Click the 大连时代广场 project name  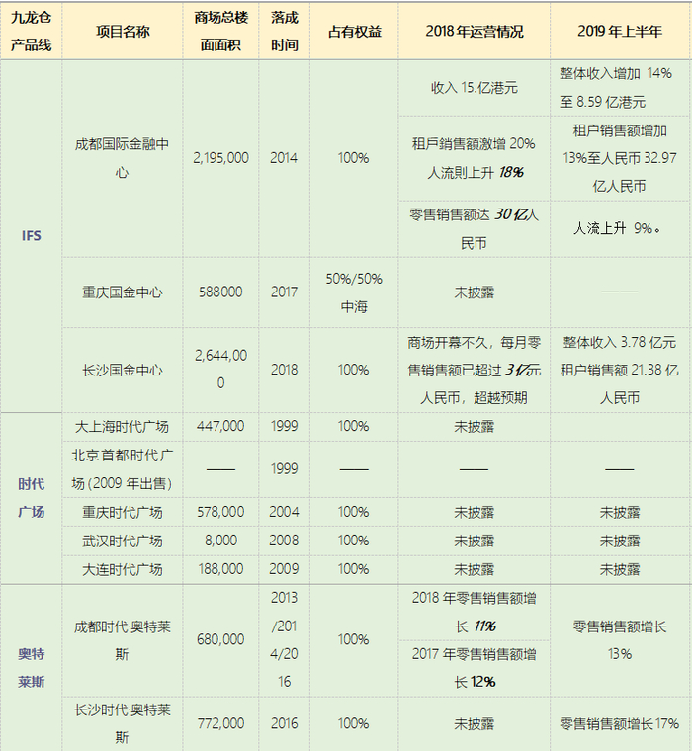[123, 569]
